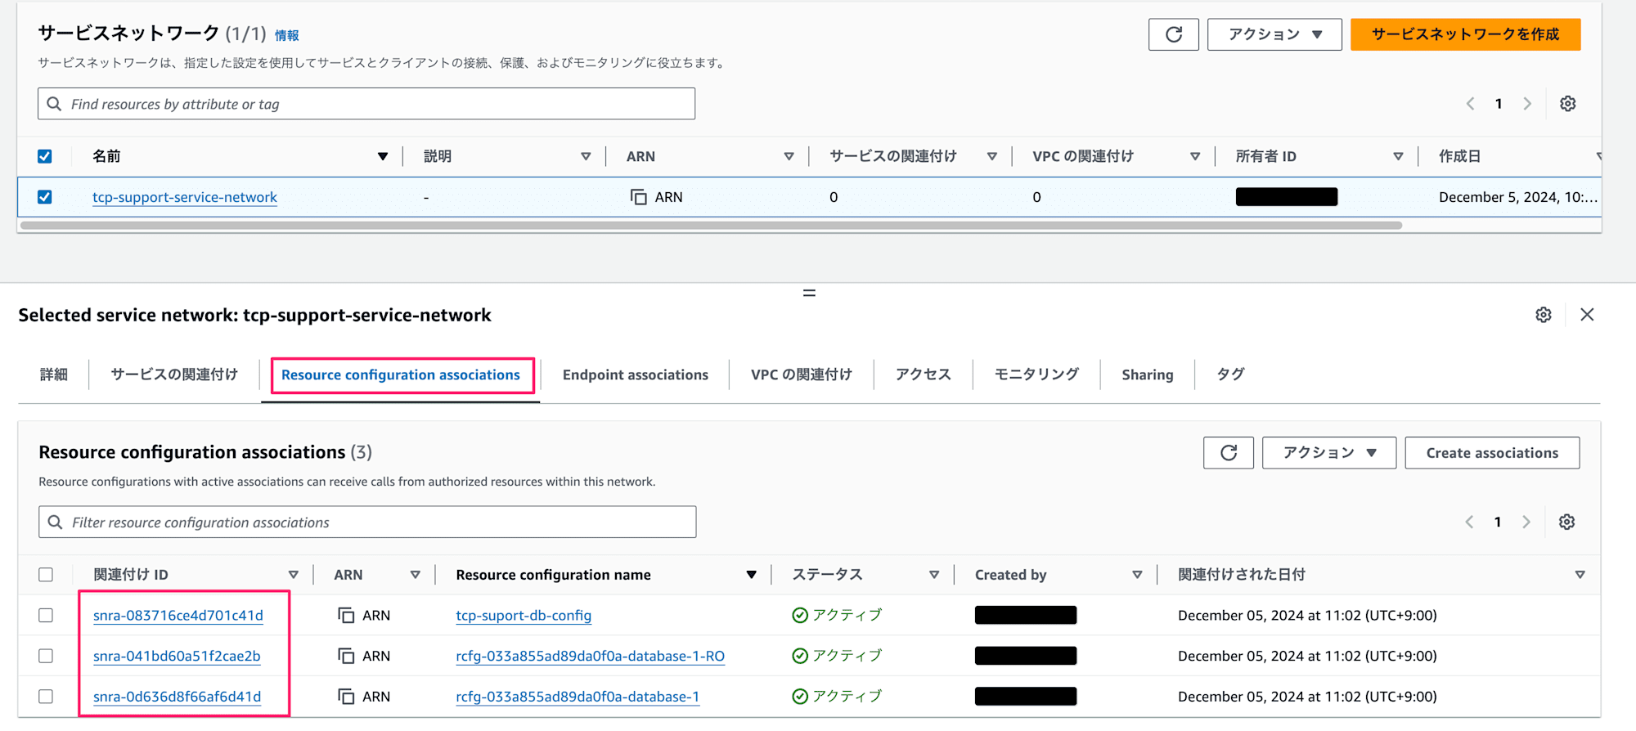Open tcp-suport-db-config resource configuration
Image resolution: width=1636 pixels, height=731 pixels.
point(524,616)
